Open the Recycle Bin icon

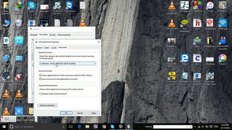19,25
